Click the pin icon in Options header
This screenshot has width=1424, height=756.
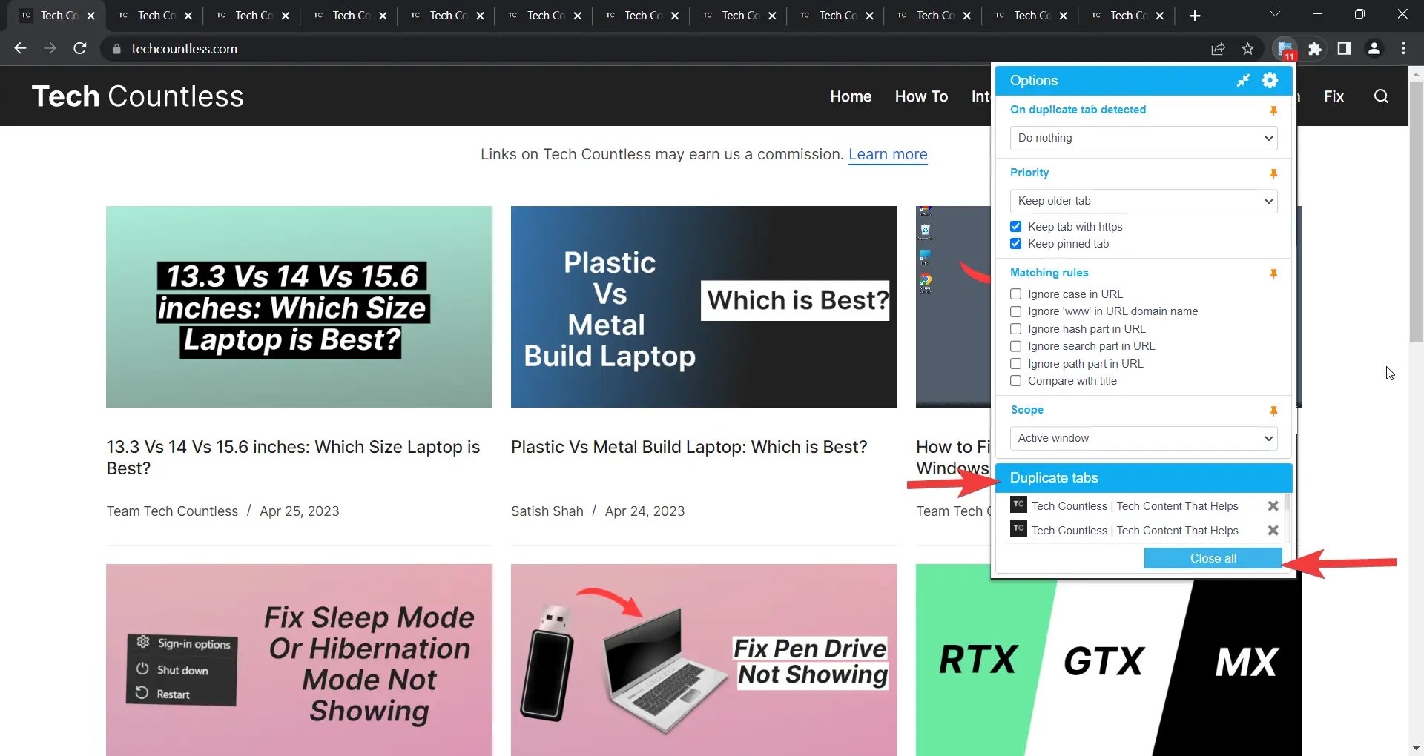1244,81
